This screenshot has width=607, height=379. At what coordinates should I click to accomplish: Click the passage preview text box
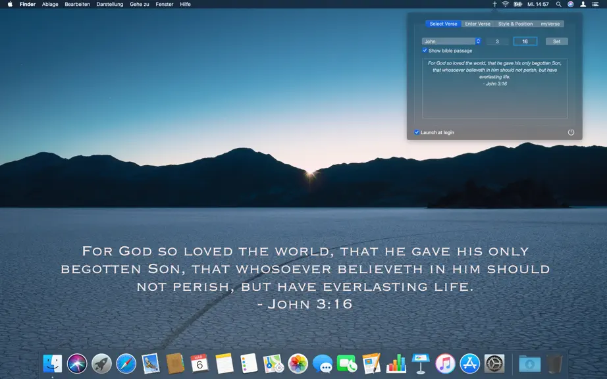coord(494,88)
